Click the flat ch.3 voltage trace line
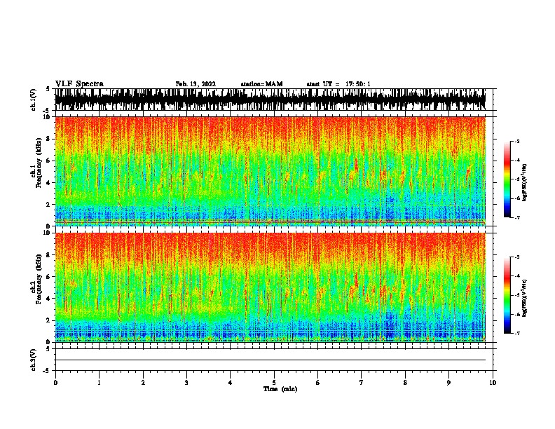Image resolution: width=555 pixels, height=429 pixels. pyautogui.click(x=270, y=360)
